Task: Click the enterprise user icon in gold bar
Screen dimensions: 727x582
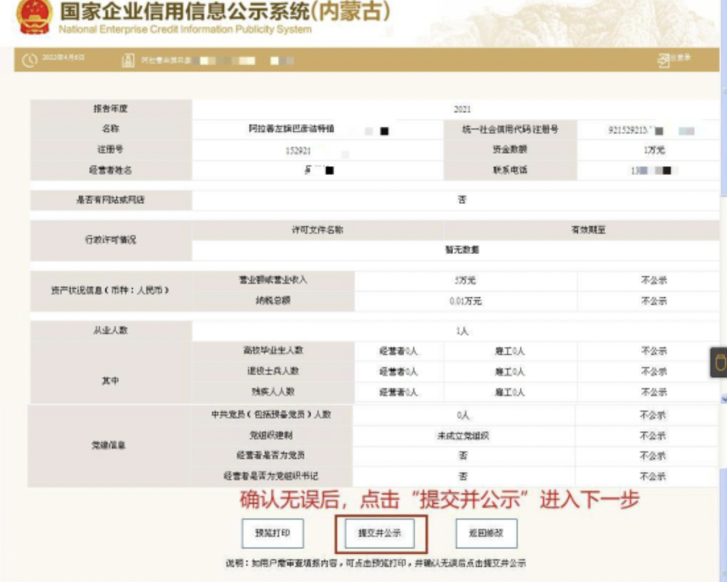Action: (x=128, y=60)
